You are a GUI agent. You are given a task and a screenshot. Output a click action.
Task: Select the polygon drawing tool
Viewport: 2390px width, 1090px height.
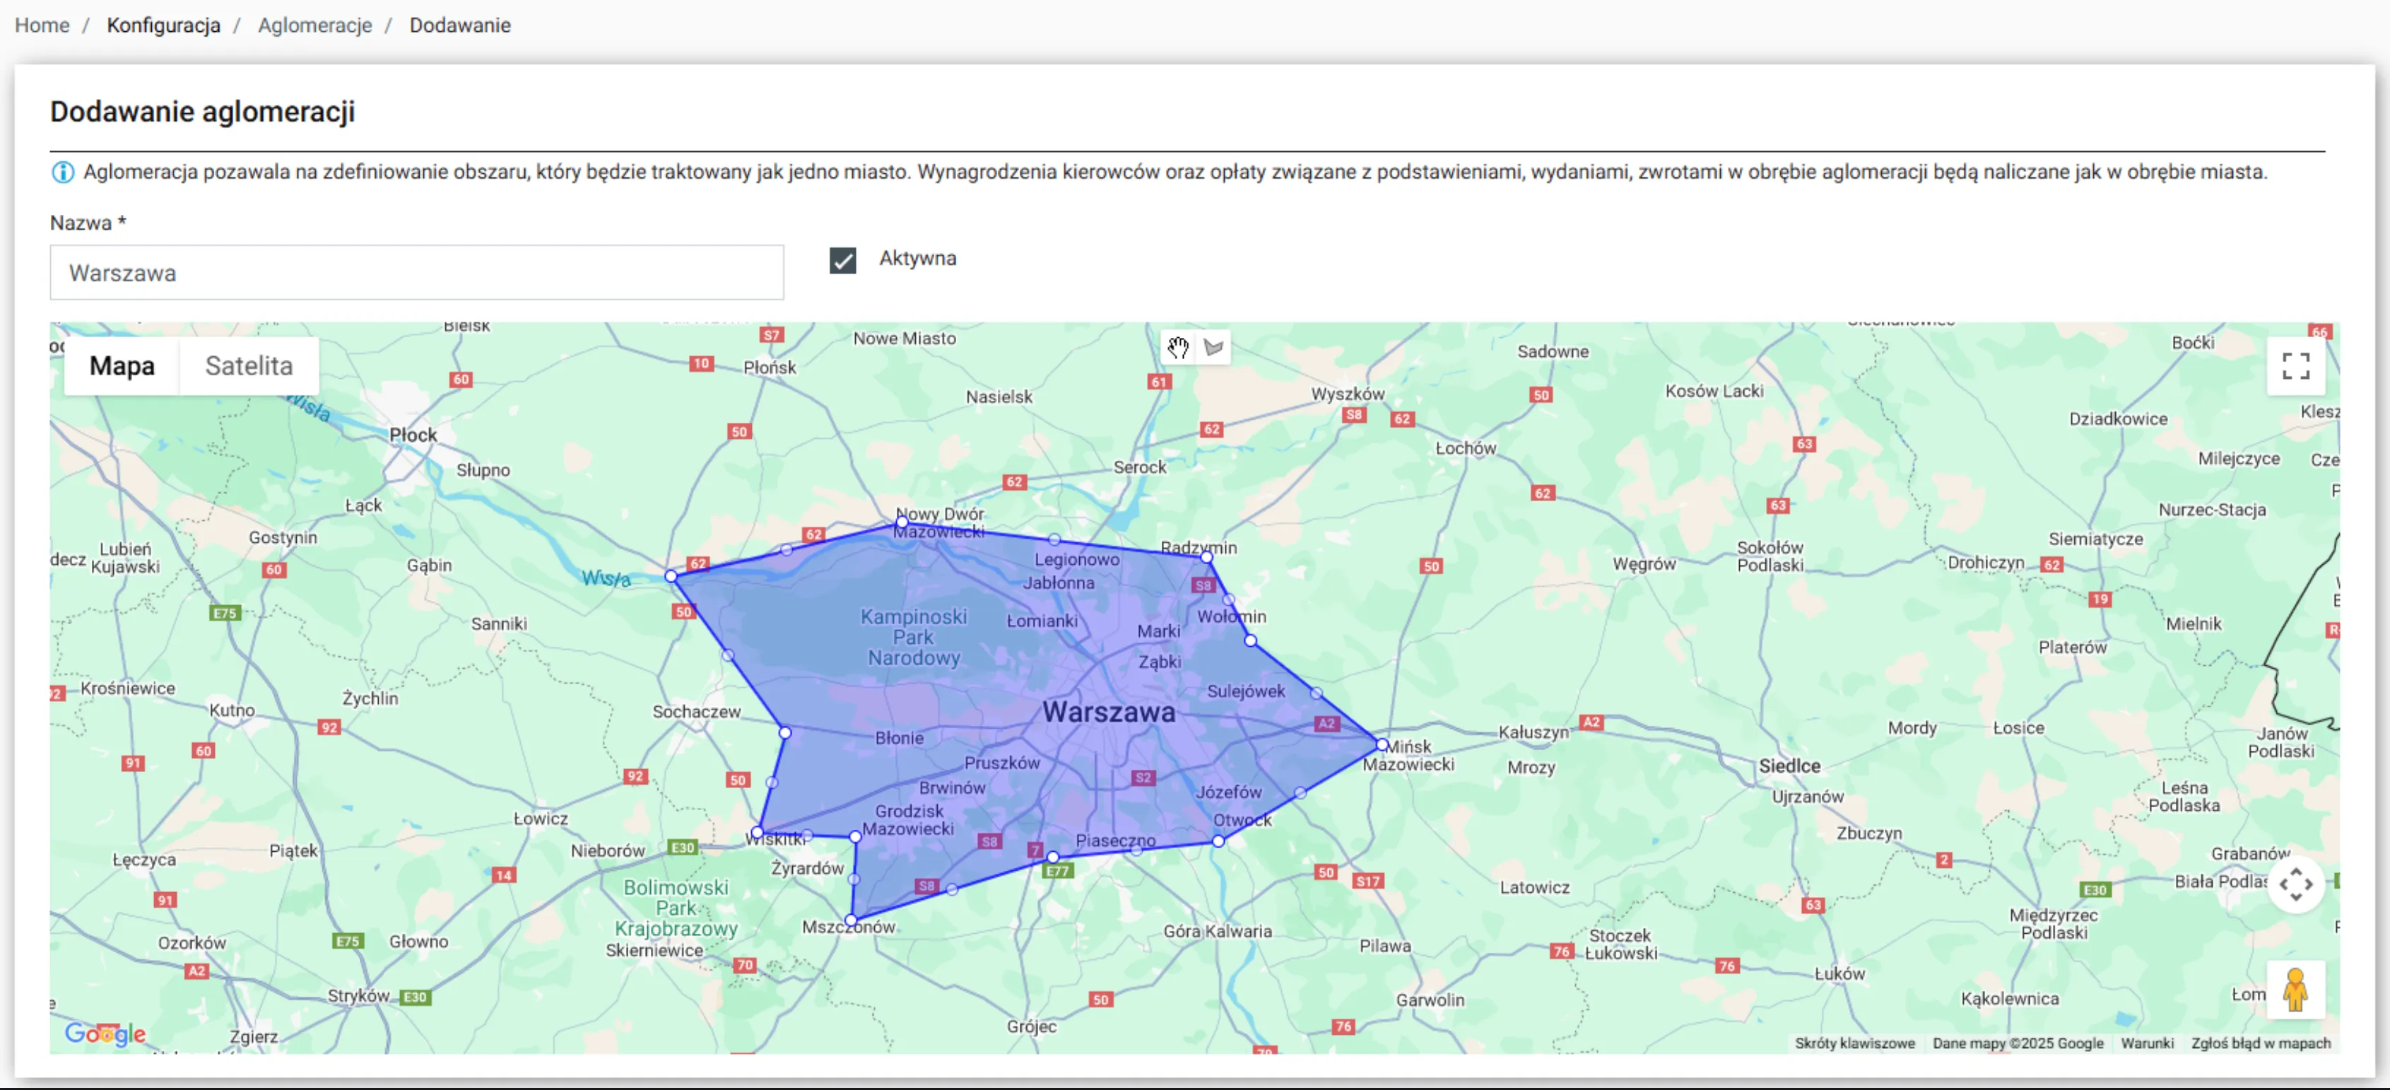(1213, 348)
